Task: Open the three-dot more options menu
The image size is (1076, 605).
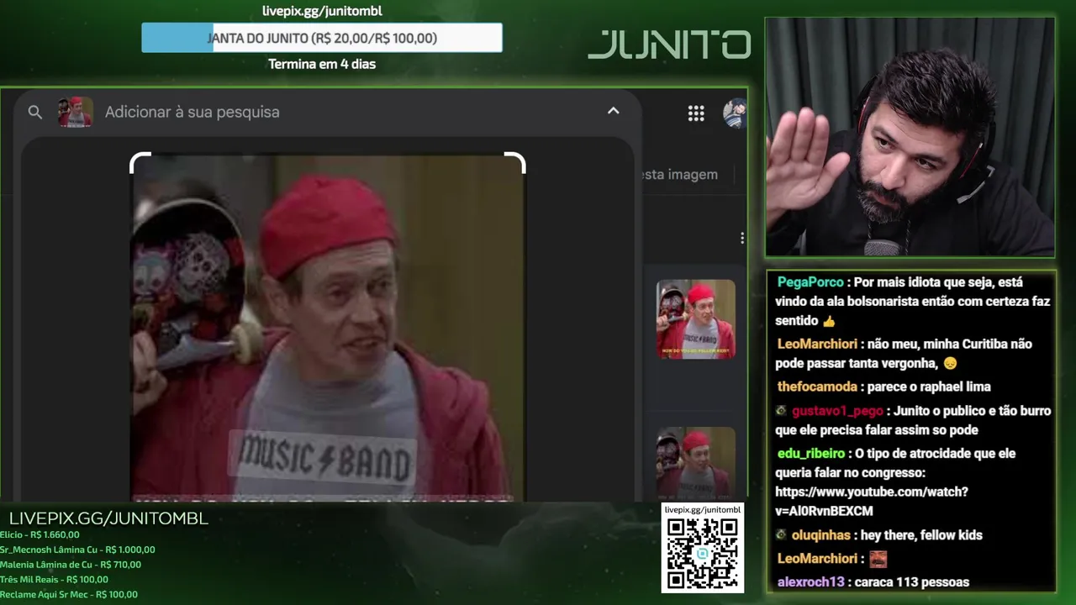Action: [741, 239]
